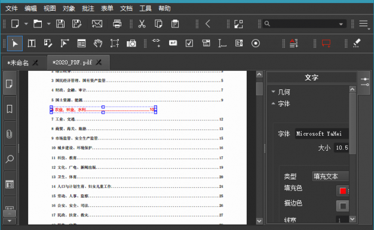
Task: Select the flag-shaped pointer tool
Action: pyautogui.click(x=65, y=43)
